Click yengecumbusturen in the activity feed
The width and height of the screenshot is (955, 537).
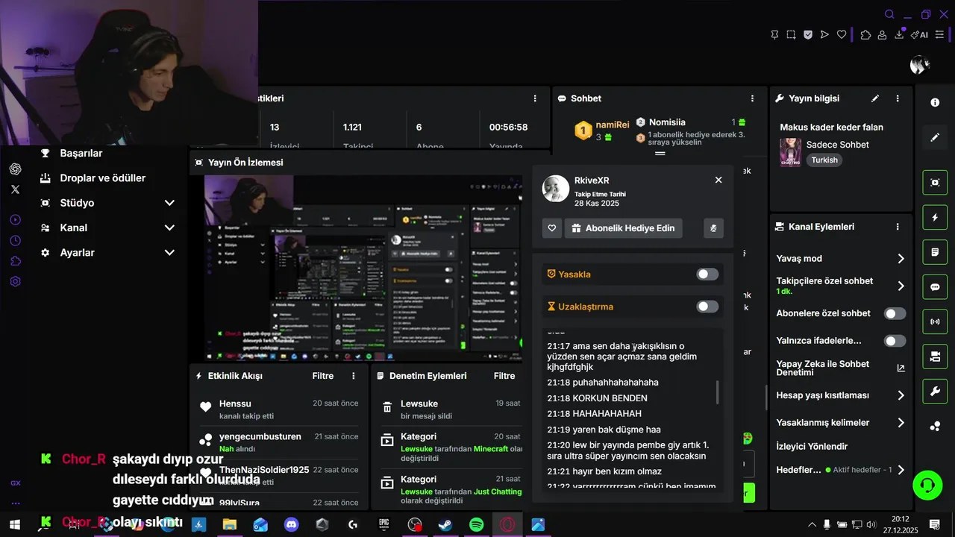(x=260, y=436)
